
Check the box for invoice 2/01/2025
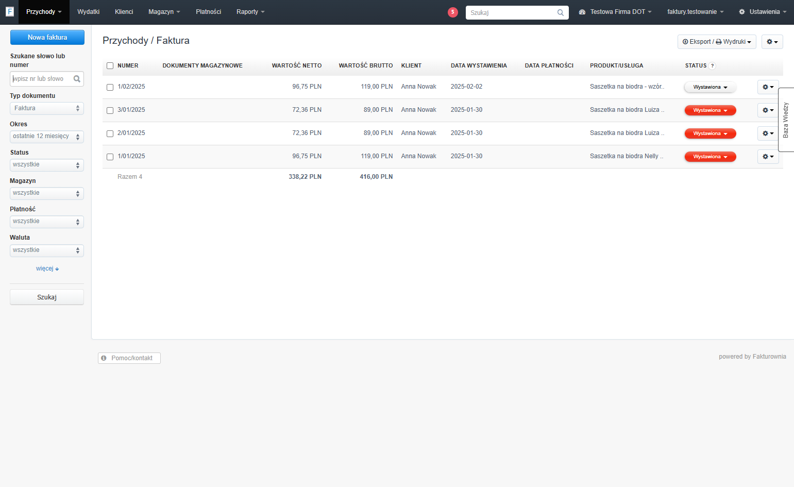pyautogui.click(x=110, y=133)
